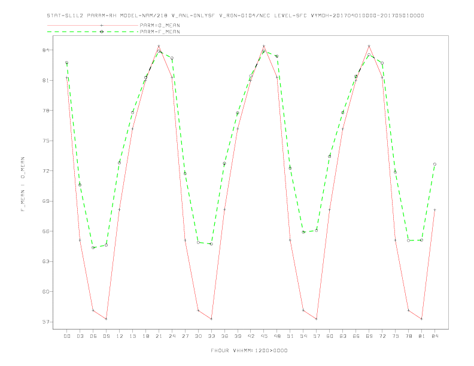Click x-axis forecast hour label 57

[317, 336]
